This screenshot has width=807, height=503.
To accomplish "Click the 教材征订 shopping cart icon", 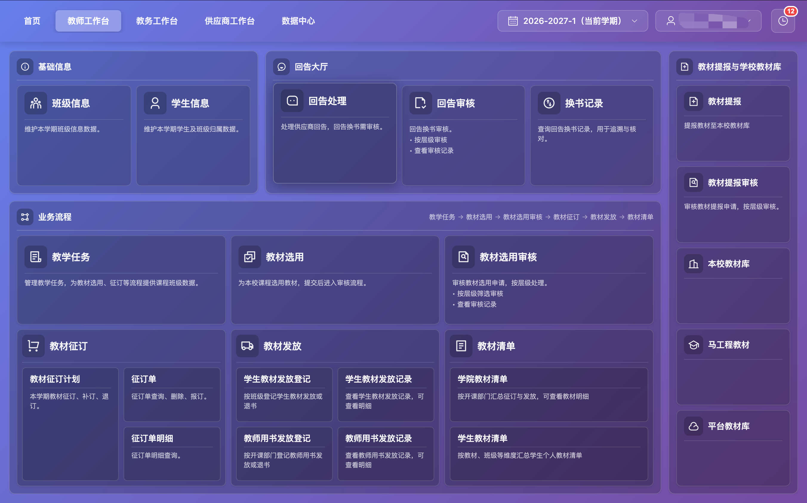I will 33,346.
